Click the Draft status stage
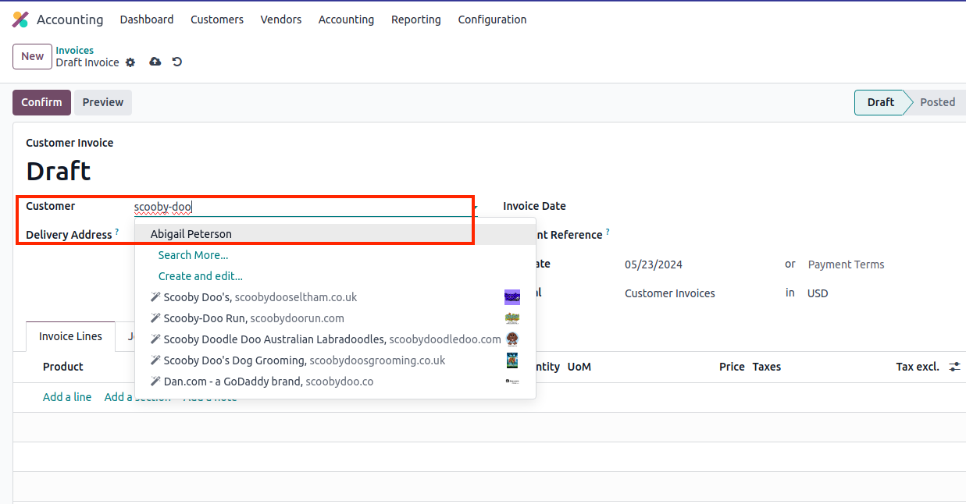 tap(880, 102)
